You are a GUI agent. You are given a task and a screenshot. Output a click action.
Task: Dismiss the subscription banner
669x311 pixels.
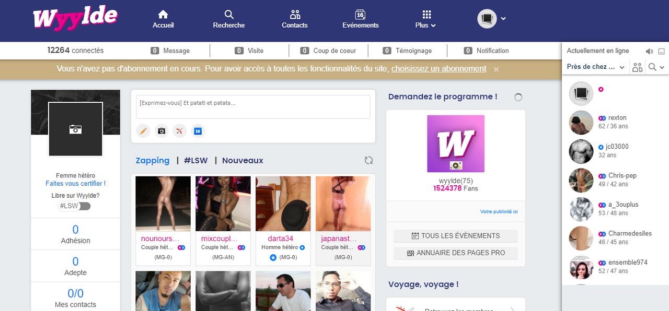click(x=497, y=69)
